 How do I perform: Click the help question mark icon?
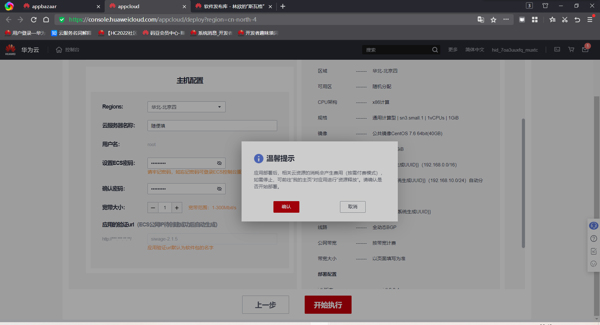point(594,239)
